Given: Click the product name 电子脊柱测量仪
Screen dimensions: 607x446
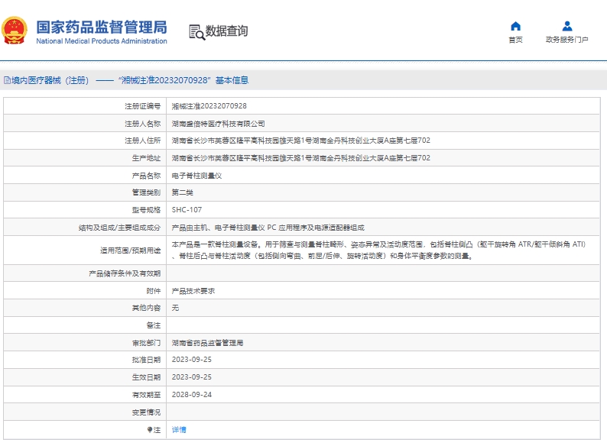Looking at the screenshot, I should pos(196,175).
